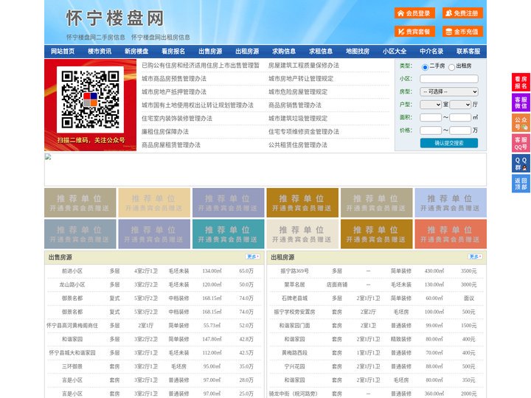
Task: Click the broken banner image icon
Action: (x=48, y=157)
